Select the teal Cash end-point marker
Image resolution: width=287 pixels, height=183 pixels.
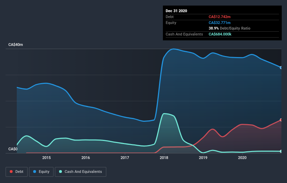coord(281,151)
